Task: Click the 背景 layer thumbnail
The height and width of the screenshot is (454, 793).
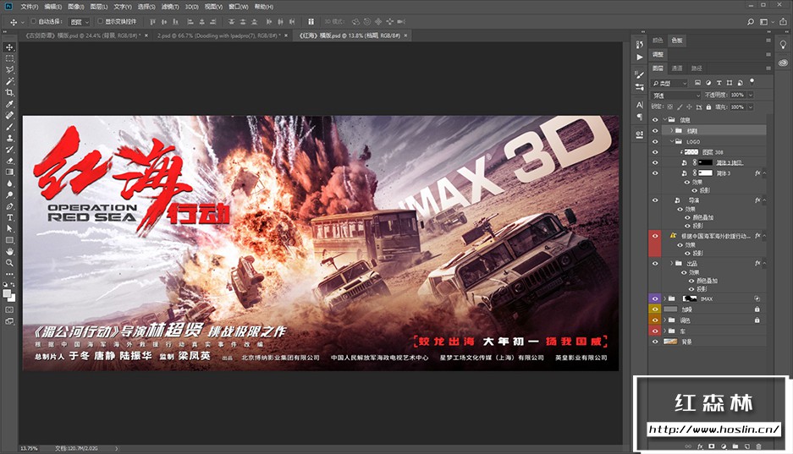Action: point(670,342)
